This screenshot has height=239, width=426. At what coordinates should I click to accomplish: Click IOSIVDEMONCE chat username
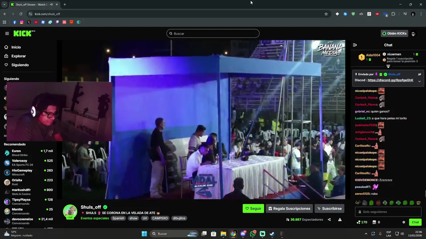pyautogui.click(x=366, y=180)
